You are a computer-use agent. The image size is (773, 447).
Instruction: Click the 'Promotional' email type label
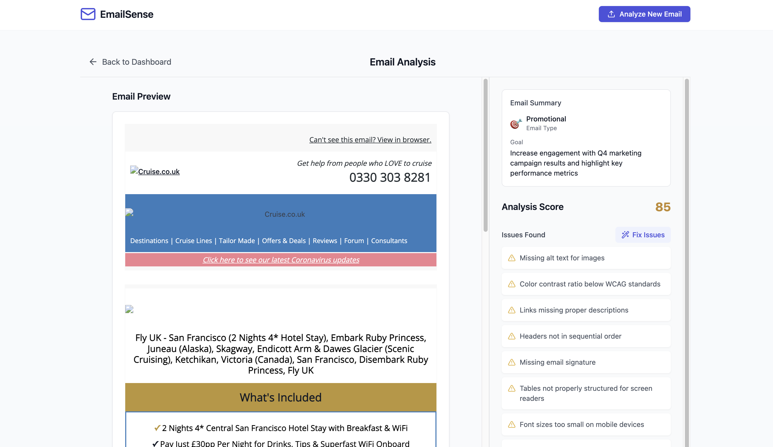coord(546,119)
